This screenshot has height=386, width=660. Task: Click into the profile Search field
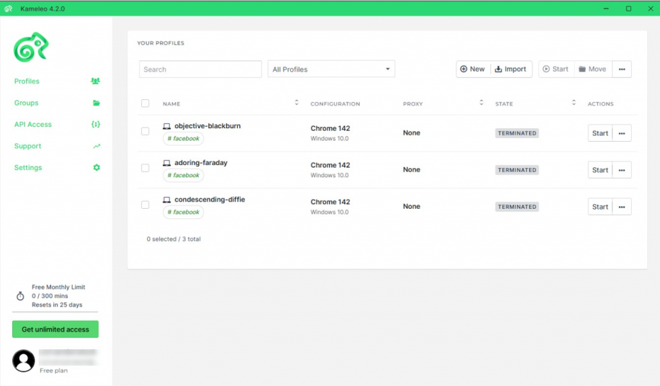point(200,69)
